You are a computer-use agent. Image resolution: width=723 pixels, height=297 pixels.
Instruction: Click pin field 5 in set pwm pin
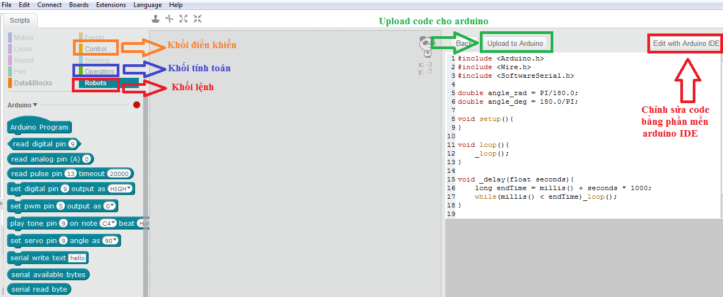[61, 206]
